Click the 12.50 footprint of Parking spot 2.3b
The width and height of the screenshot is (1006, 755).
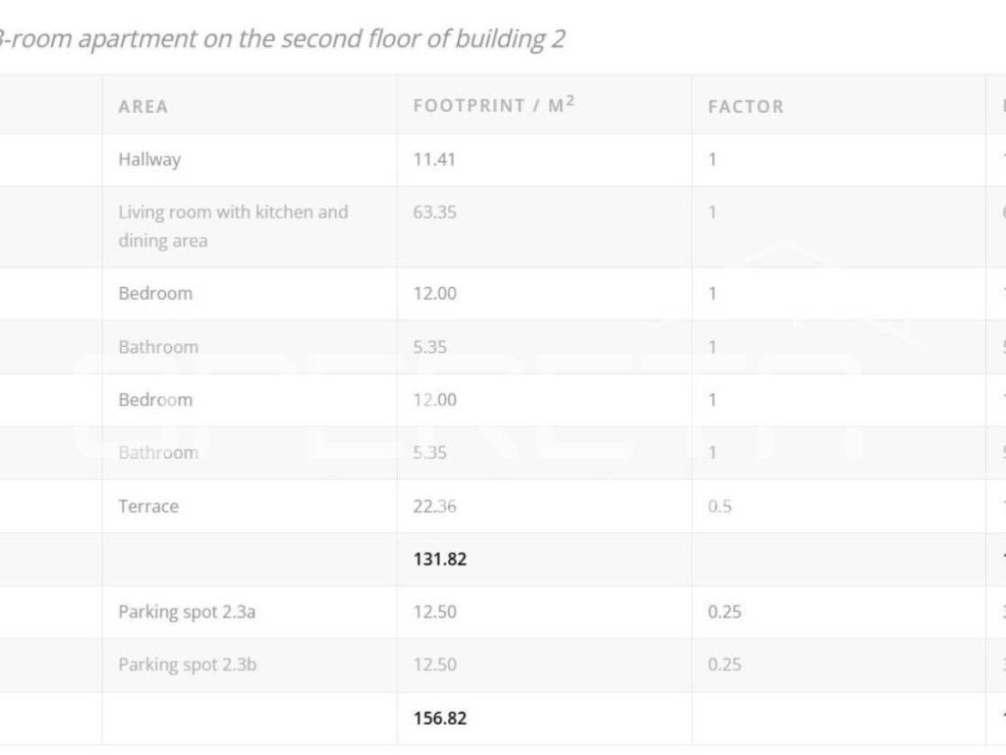pos(434,665)
